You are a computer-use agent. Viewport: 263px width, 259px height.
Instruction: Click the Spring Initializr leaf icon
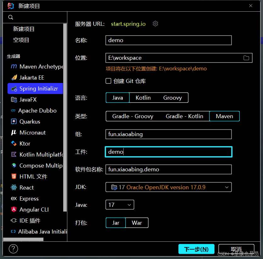(x=14, y=89)
